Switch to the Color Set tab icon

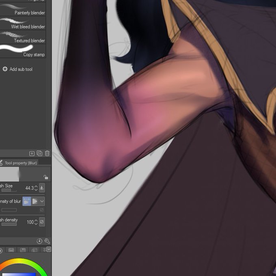pos(23,250)
